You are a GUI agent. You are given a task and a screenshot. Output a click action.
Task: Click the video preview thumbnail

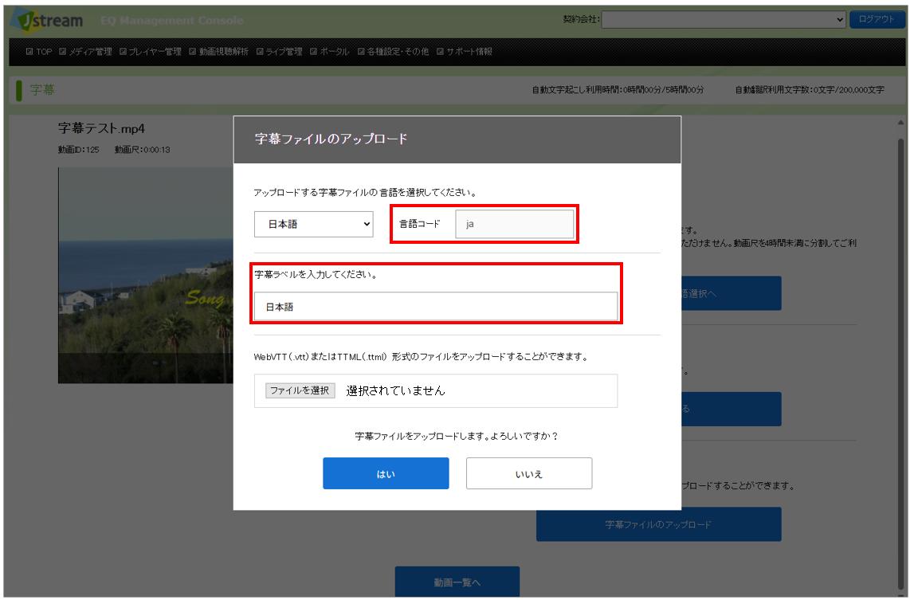[x=146, y=276]
